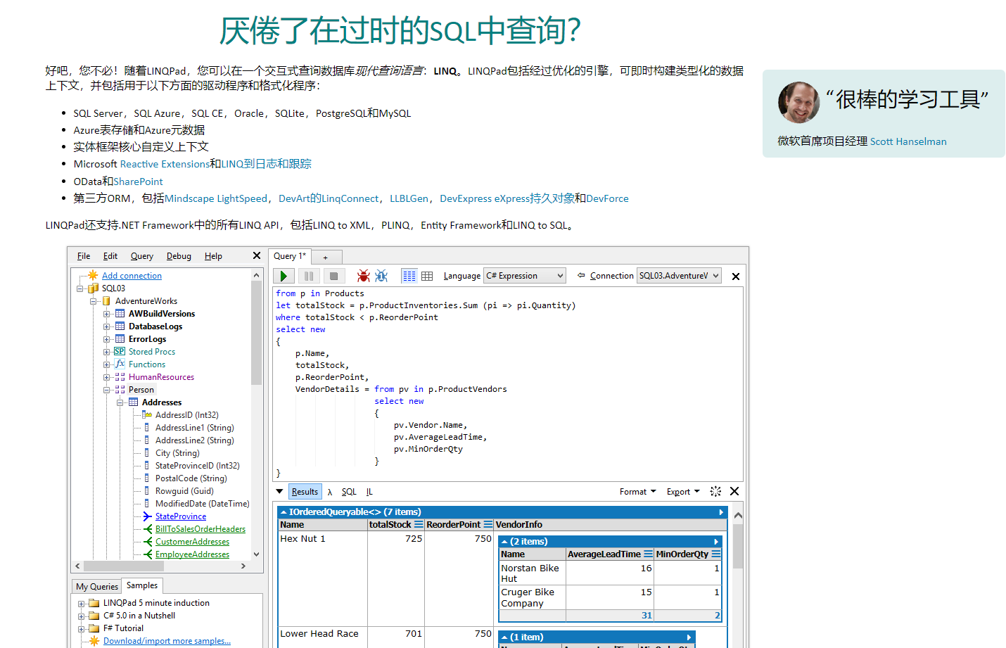Click the SP Stored Procs icon

[120, 351]
